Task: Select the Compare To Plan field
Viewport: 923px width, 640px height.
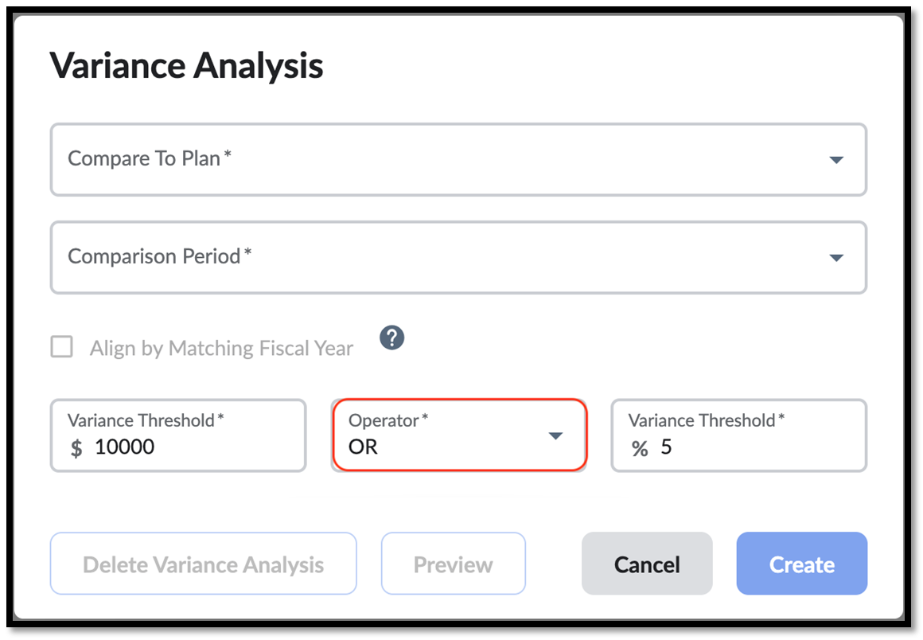Action: click(458, 159)
